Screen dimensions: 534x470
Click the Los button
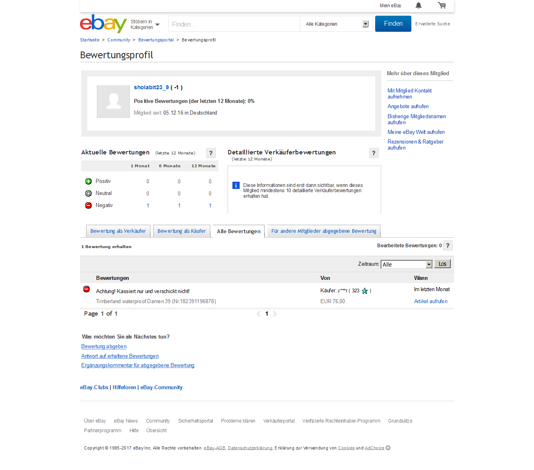(442, 264)
